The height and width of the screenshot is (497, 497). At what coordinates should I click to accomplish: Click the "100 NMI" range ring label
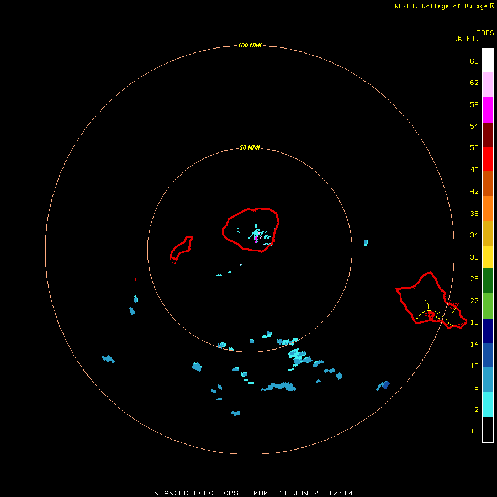(x=250, y=45)
